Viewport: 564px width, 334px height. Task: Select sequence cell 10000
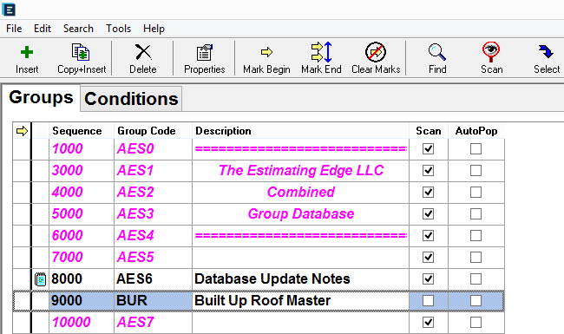82,322
